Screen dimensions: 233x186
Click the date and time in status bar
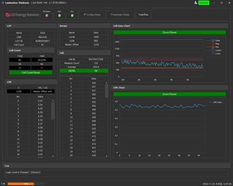point(217,184)
